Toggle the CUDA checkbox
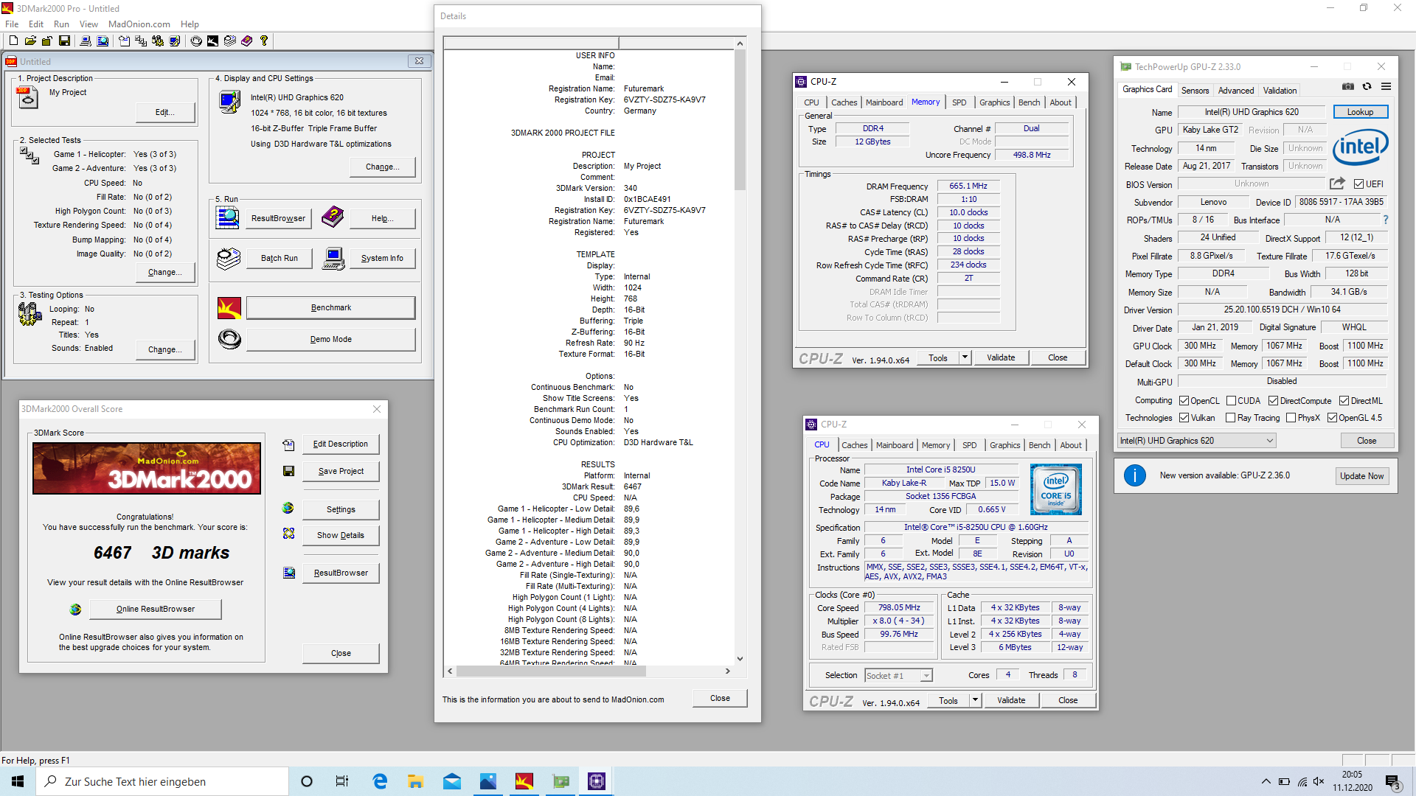Viewport: 1416px width, 796px height. click(x=1231, y=401)
